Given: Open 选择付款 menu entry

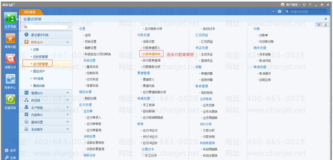Looking at the screenshot, I should [149, 41].
